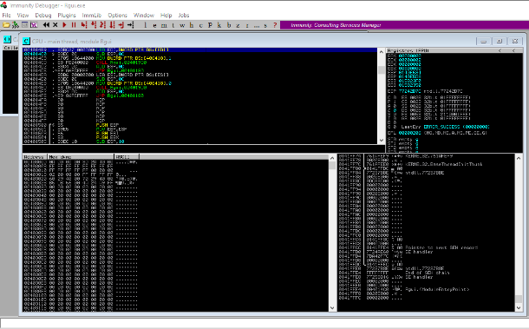Open help with the red question mark icon
The width and height of the screenshot is (529, 329).
tap(275, 25)
